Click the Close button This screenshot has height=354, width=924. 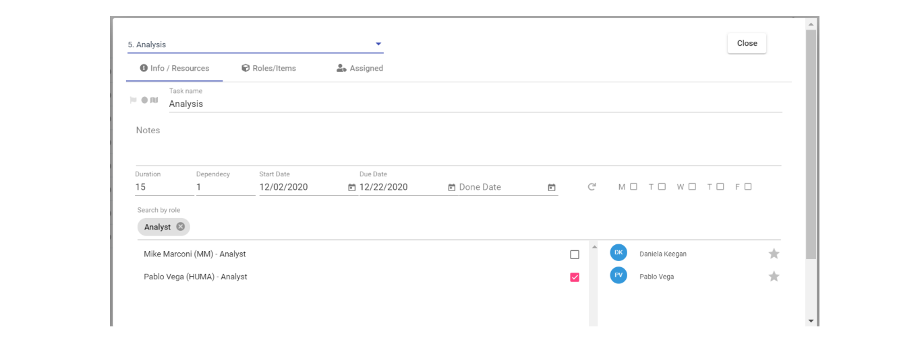click(747, 43)
